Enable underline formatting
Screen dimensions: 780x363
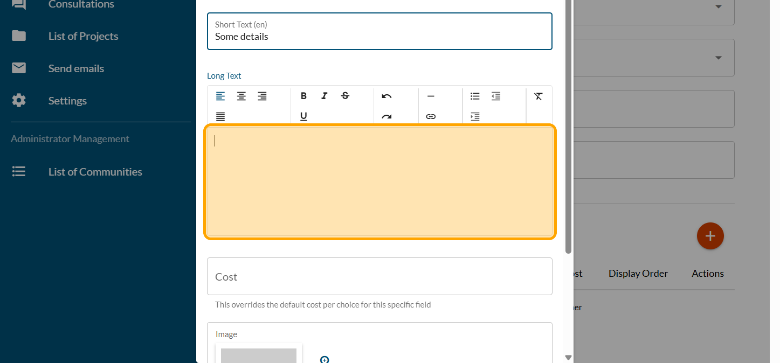pyautogui.click(x=303, y=116)
